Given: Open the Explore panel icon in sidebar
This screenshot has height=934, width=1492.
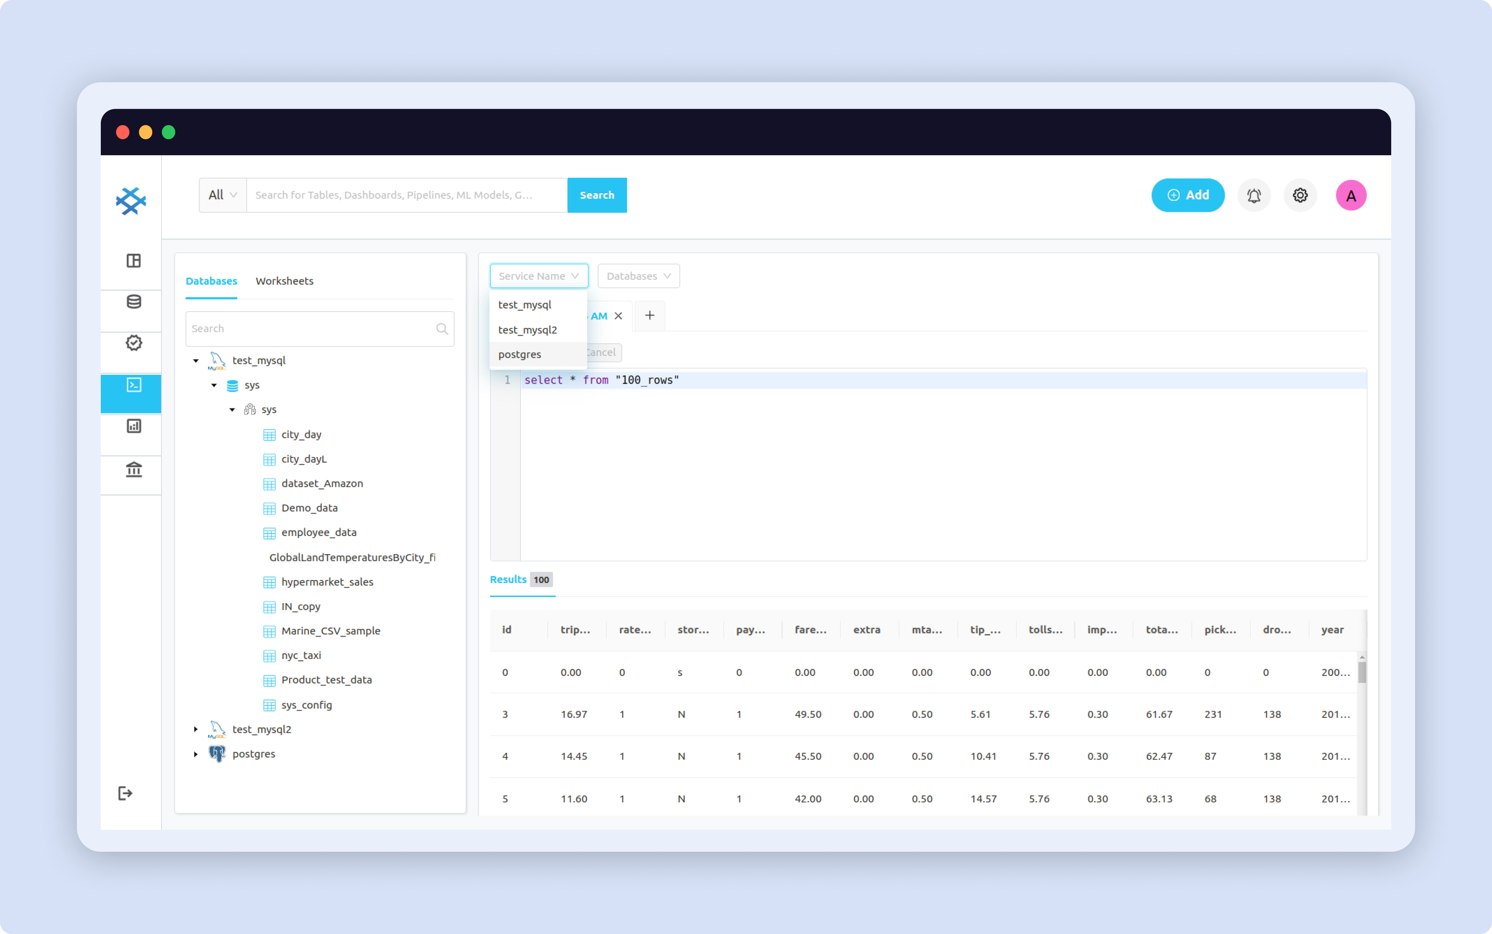Looking at the screenshot, I should tap(133, 261).
